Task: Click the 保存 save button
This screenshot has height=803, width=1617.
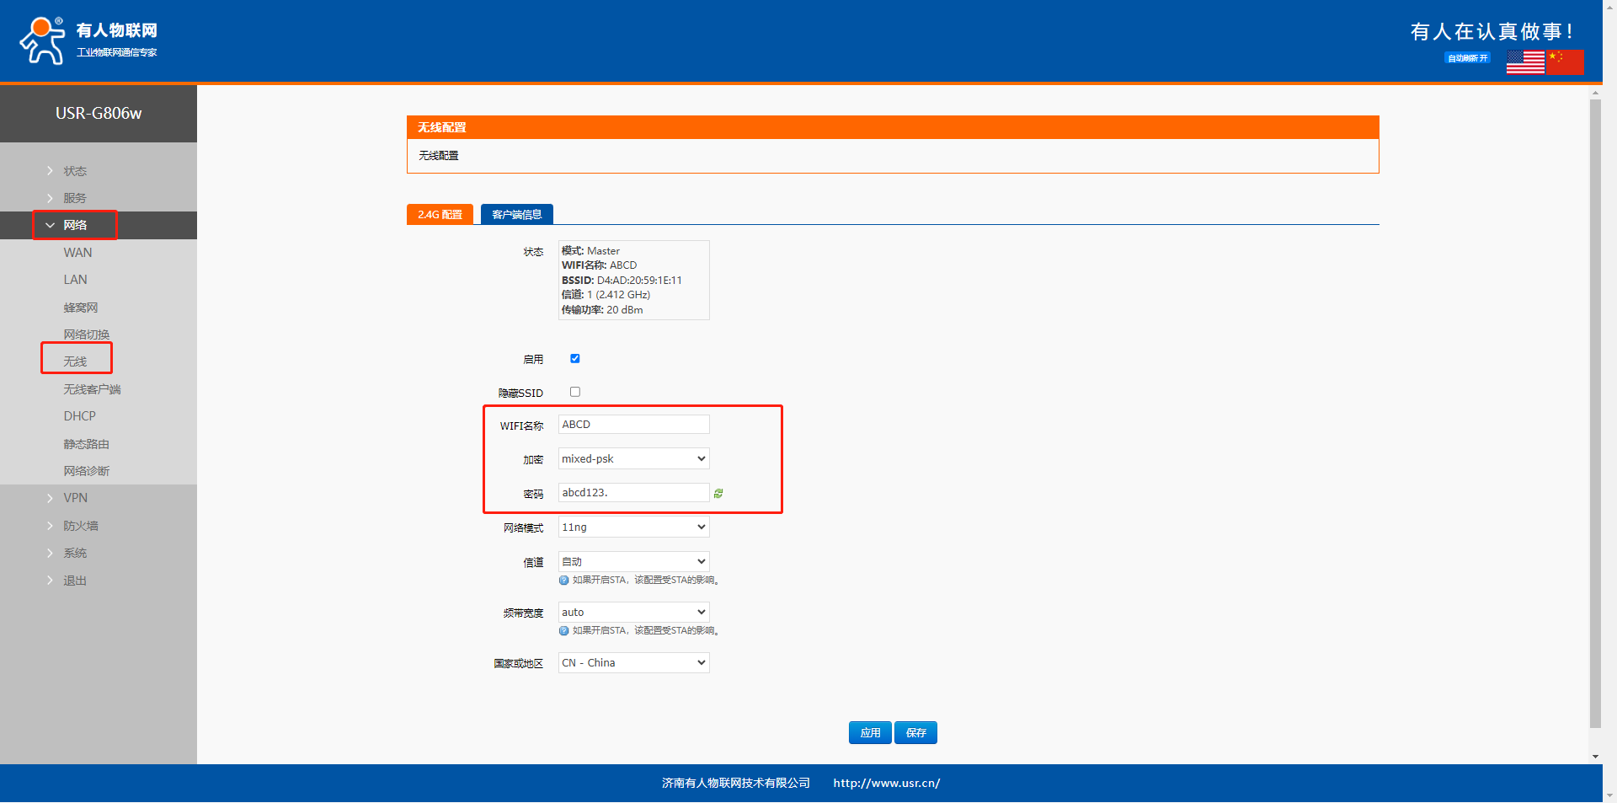Action: [915, 733]
